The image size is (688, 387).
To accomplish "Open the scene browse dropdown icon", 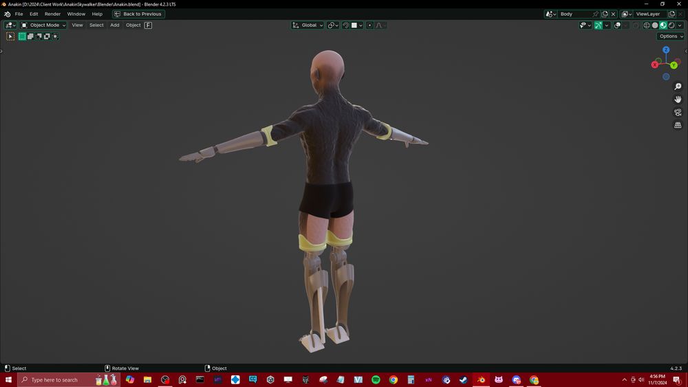I will (x=550, y=14).
